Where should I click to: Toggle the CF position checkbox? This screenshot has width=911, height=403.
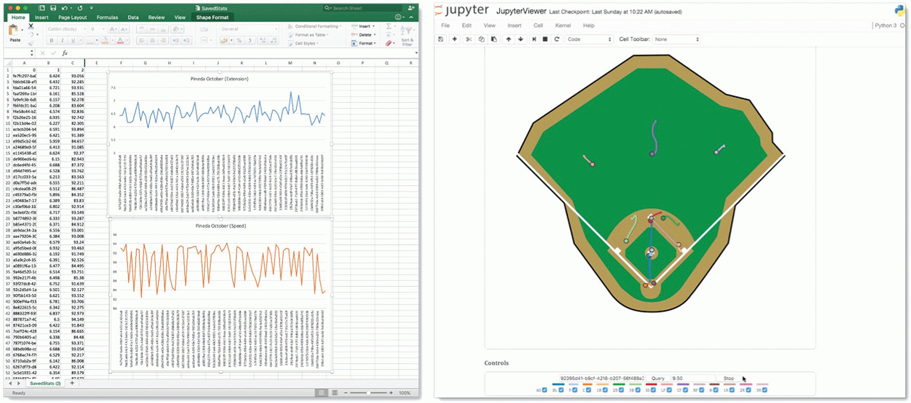[x=685, y=390]
